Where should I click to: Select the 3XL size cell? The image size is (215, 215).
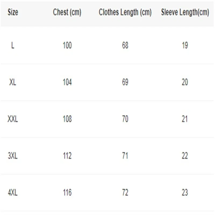pos(13,156)
